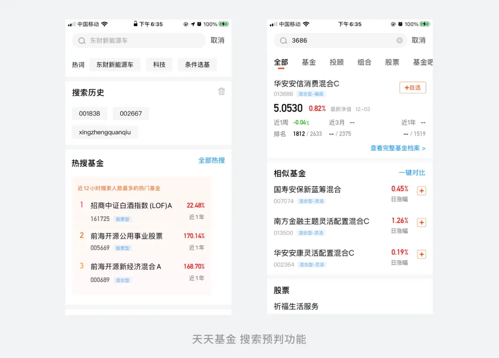Image resolution: width=499 pixels, height=358 pixels.
Task: Tap the 22.48% one-year return value
Action: [x=195, y=205]
